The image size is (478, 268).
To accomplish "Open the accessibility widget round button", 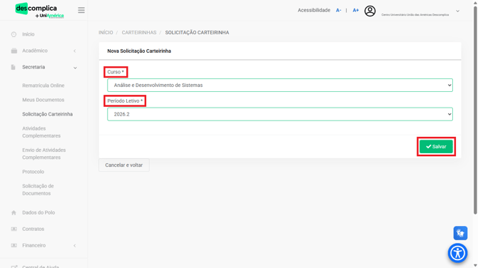I will click(457, 253).
